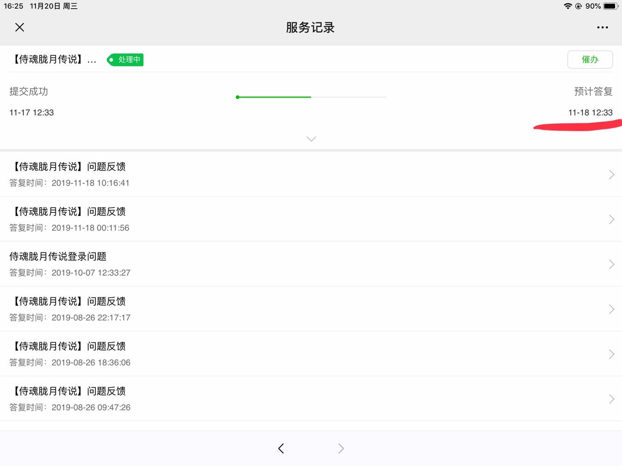
Task: Tap the 催办 button
Action: 590,59
